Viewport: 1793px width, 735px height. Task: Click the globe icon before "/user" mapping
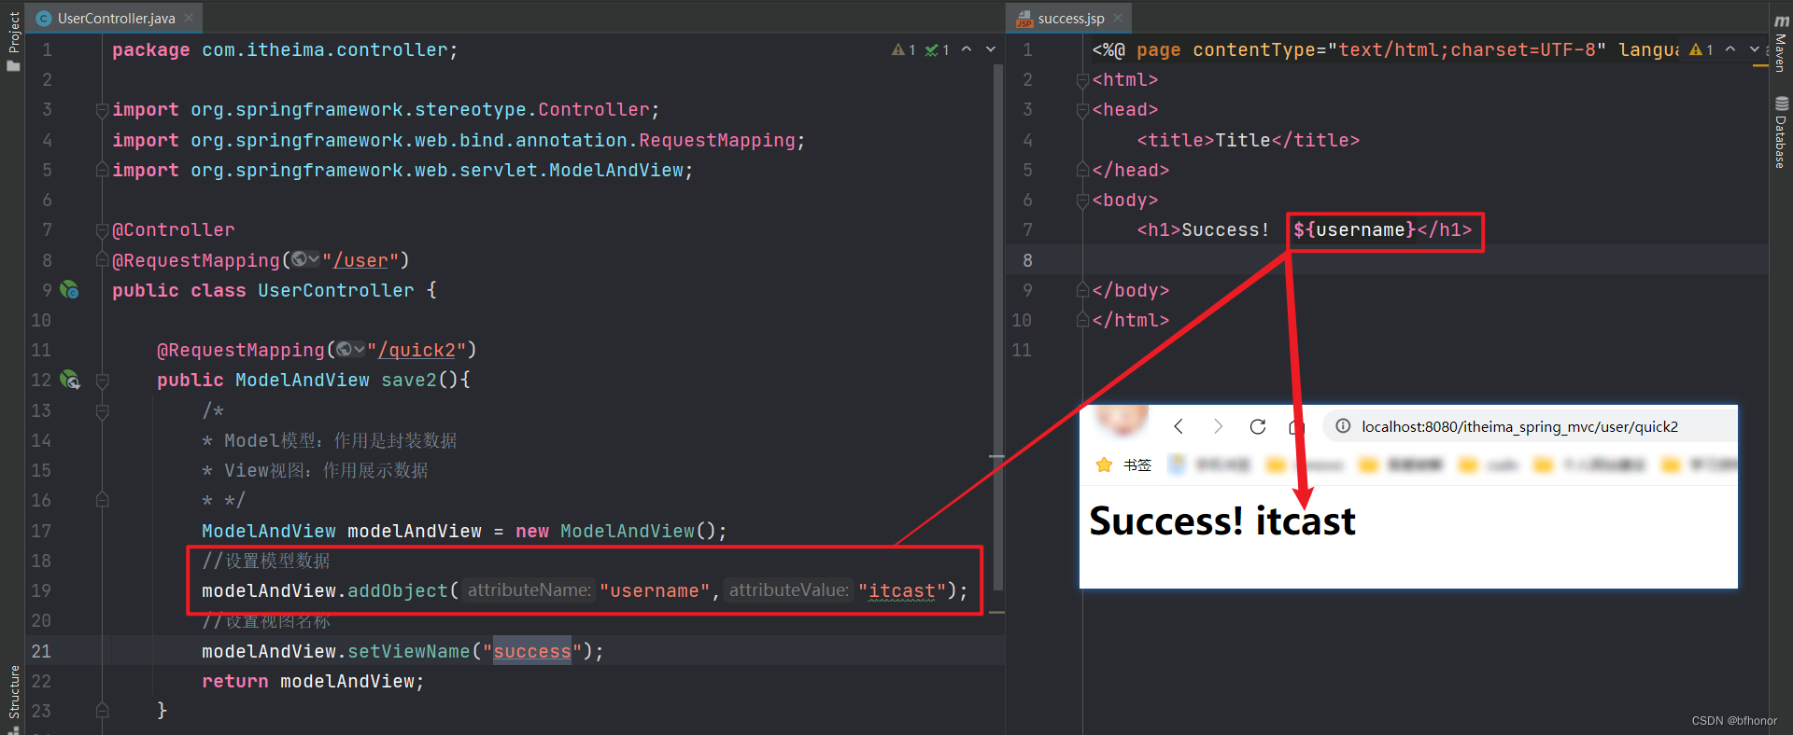click(x=304, y=259)
